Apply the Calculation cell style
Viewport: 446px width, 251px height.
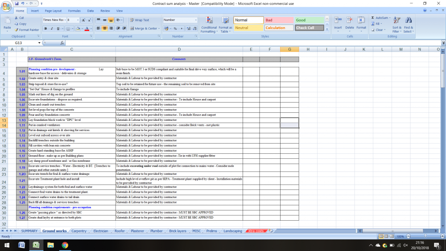pyautogui.click(x=279, y=28)
